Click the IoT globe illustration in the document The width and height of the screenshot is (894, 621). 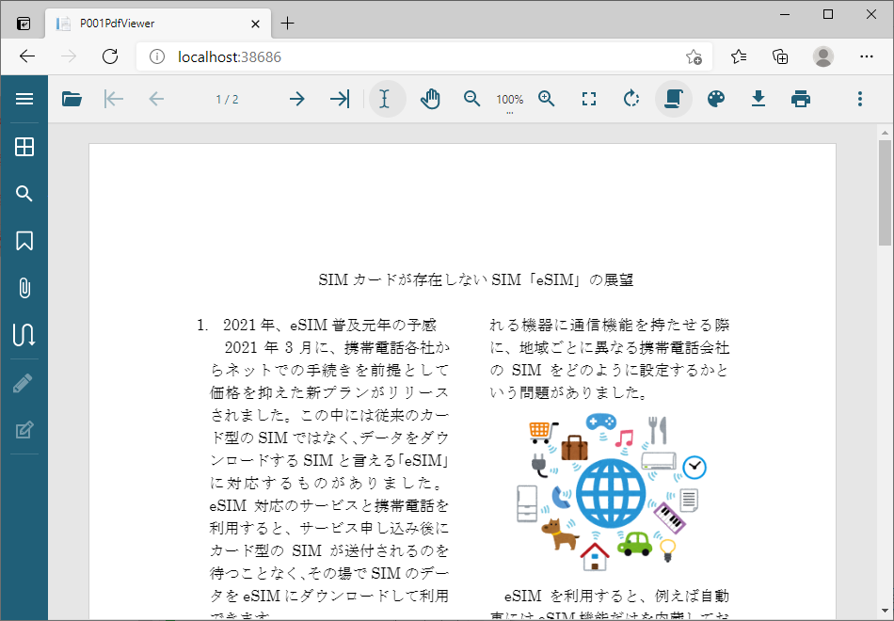(x=611, y=492)
